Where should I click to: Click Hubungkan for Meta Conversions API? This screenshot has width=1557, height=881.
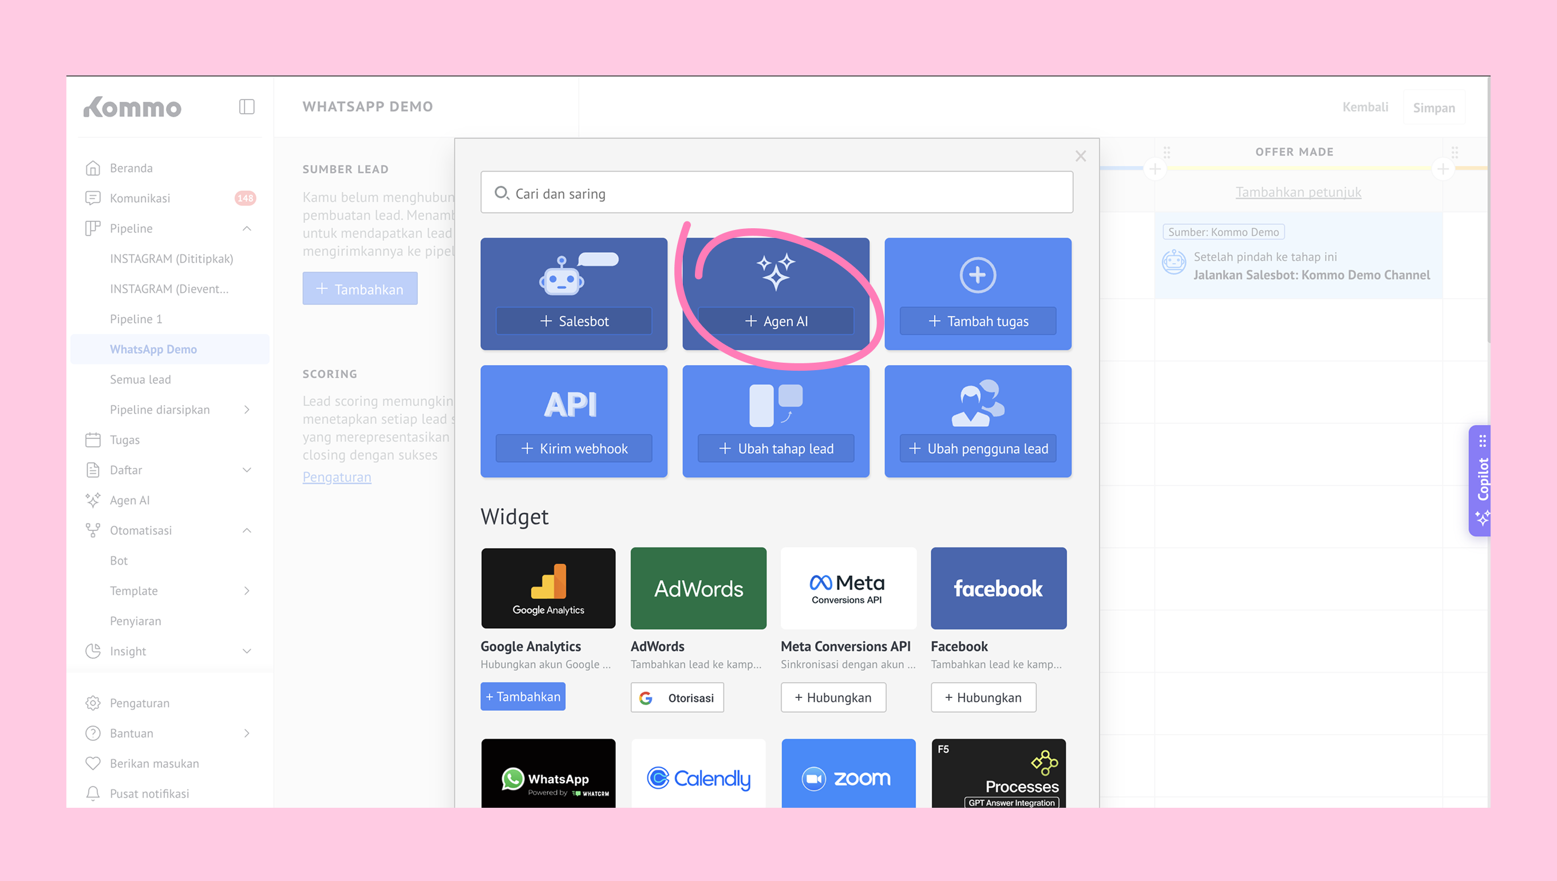833,697
